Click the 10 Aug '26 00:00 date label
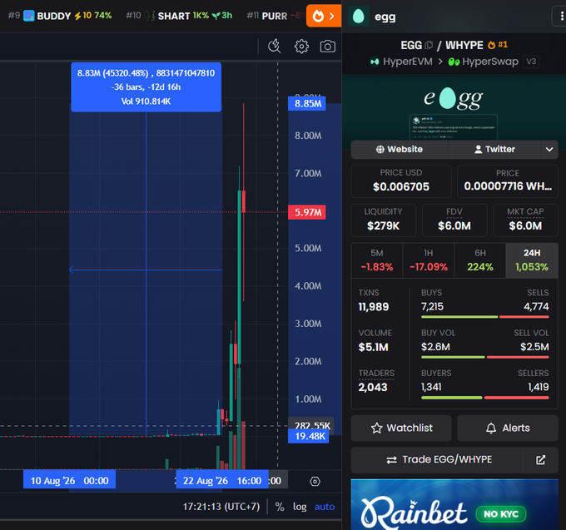Image resolution: width=566 pixels, height=530 pixels. click(x=69, y=481)
